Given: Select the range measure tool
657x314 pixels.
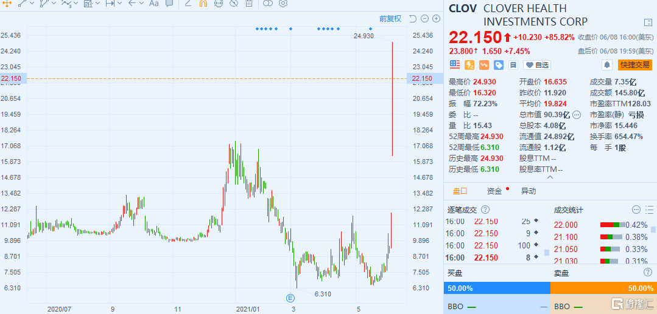Looking at the screenshot, I should [110, 4].
